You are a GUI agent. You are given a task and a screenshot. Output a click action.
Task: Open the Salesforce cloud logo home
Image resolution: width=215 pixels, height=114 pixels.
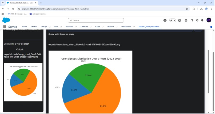coord(6,20)
